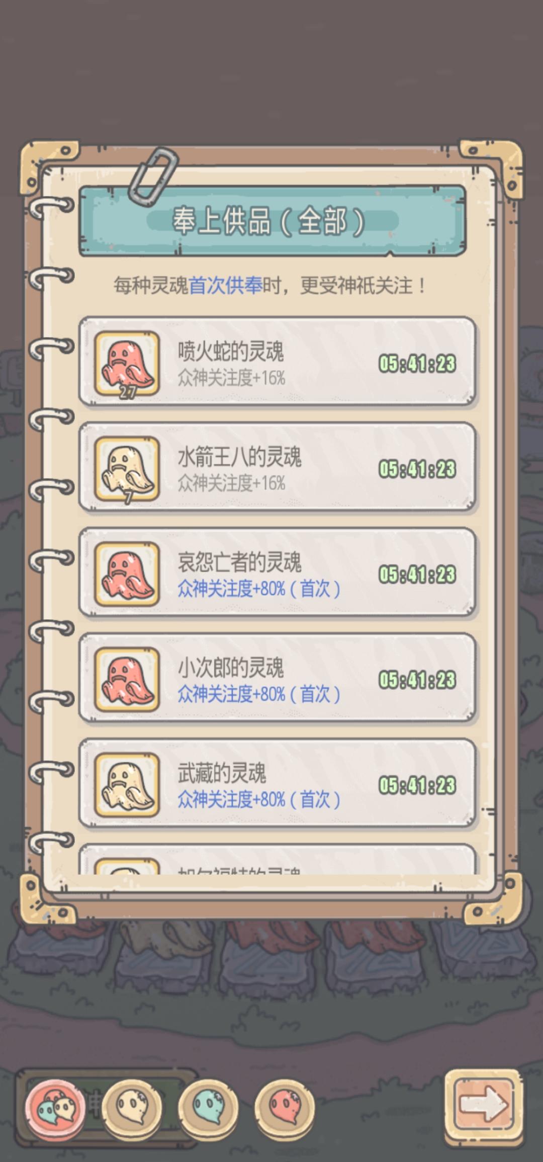Choose 哀怨亡者的灵魂 first-time offering

[x=277, y=572]
